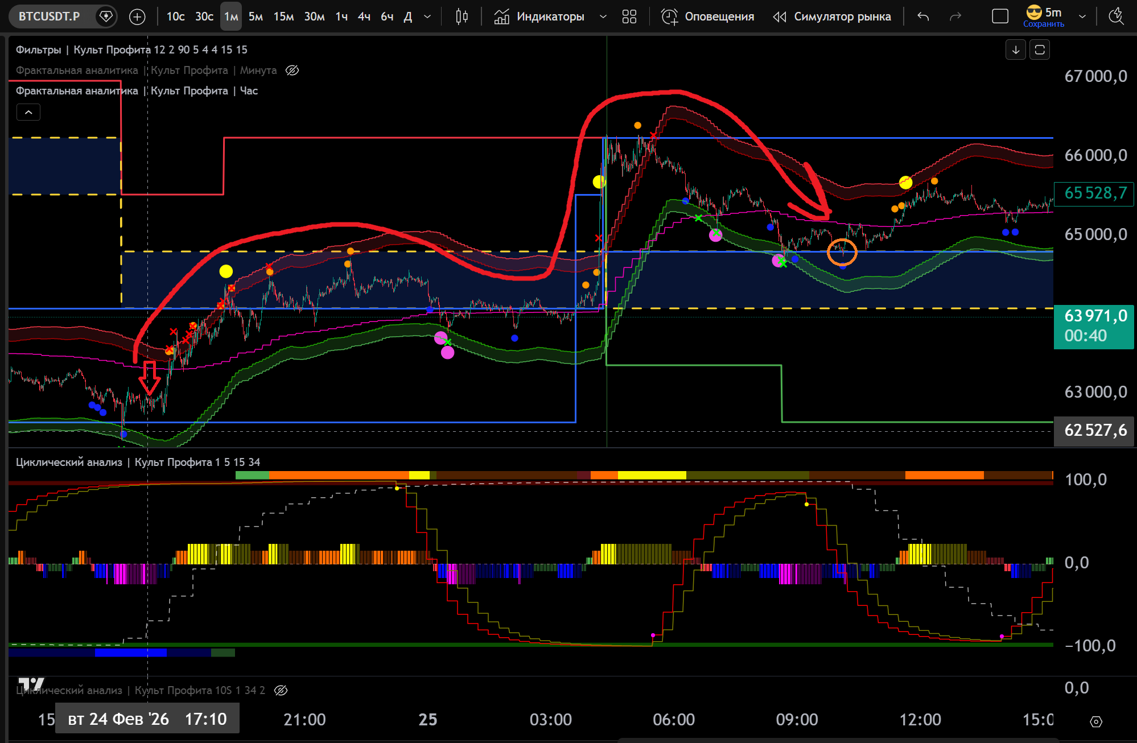Open chart settings gear near time axis
Viewport: 1137px width, 743px height.
[1095, 721]
